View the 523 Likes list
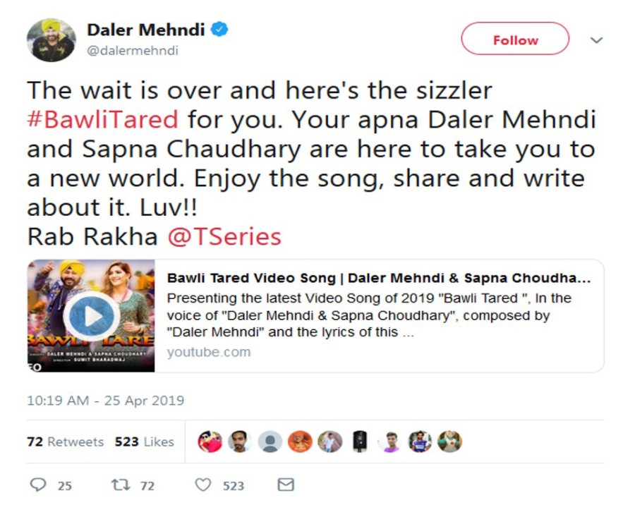The height and width of the screenshot is (505, 635). tap(144, 442)
